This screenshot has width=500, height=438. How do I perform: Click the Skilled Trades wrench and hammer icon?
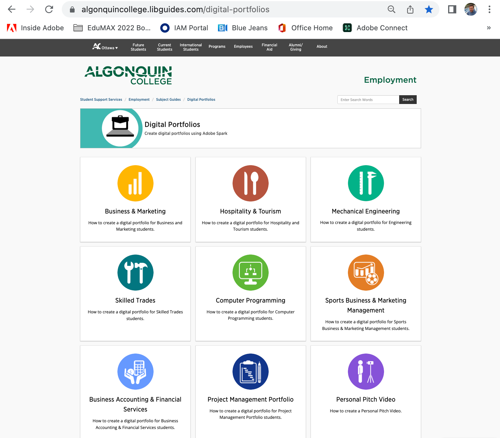click(135, 273)
